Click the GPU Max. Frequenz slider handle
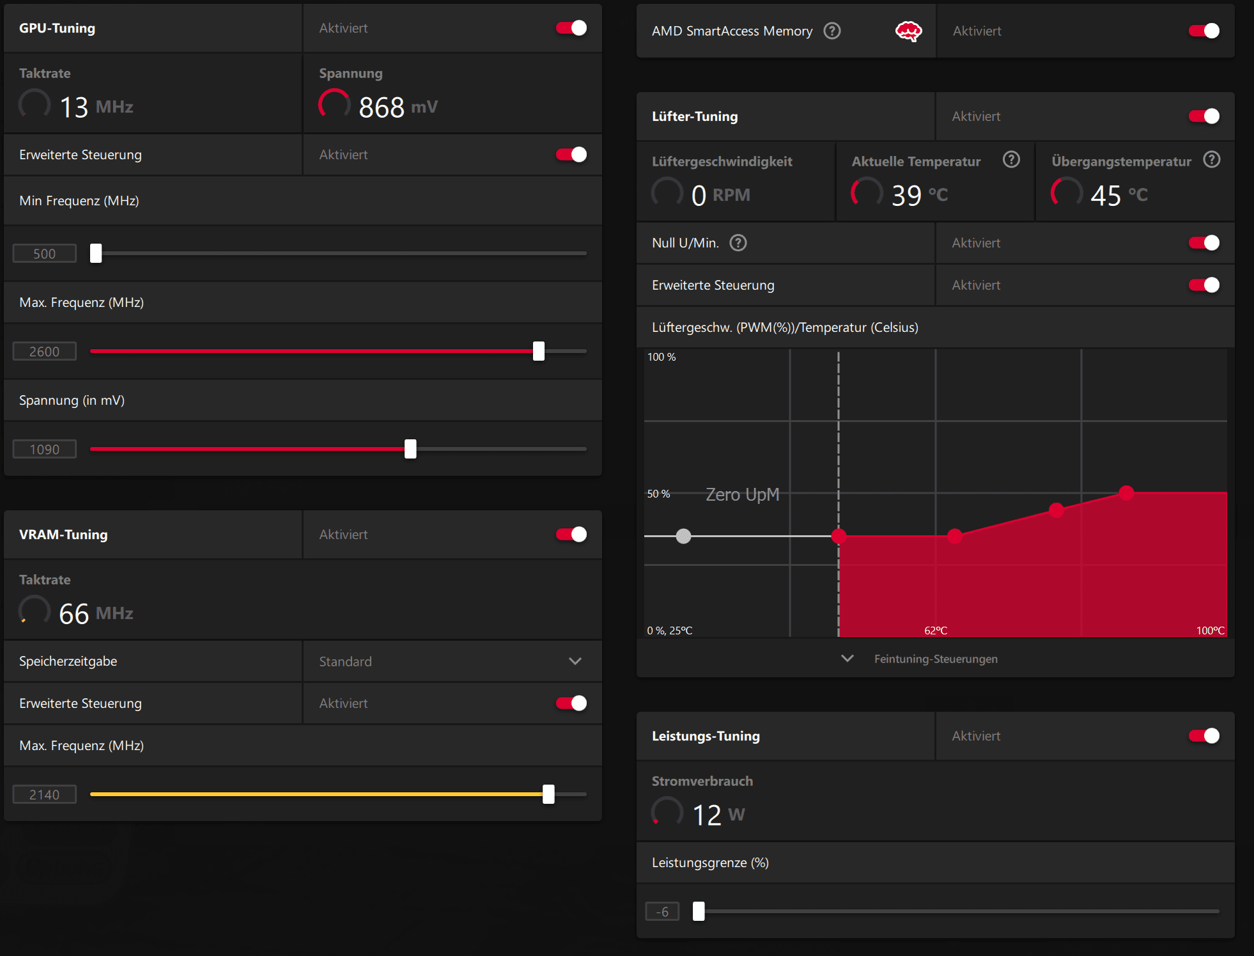This screenshot has width=1254, height=956. click(x=539, y=351)
